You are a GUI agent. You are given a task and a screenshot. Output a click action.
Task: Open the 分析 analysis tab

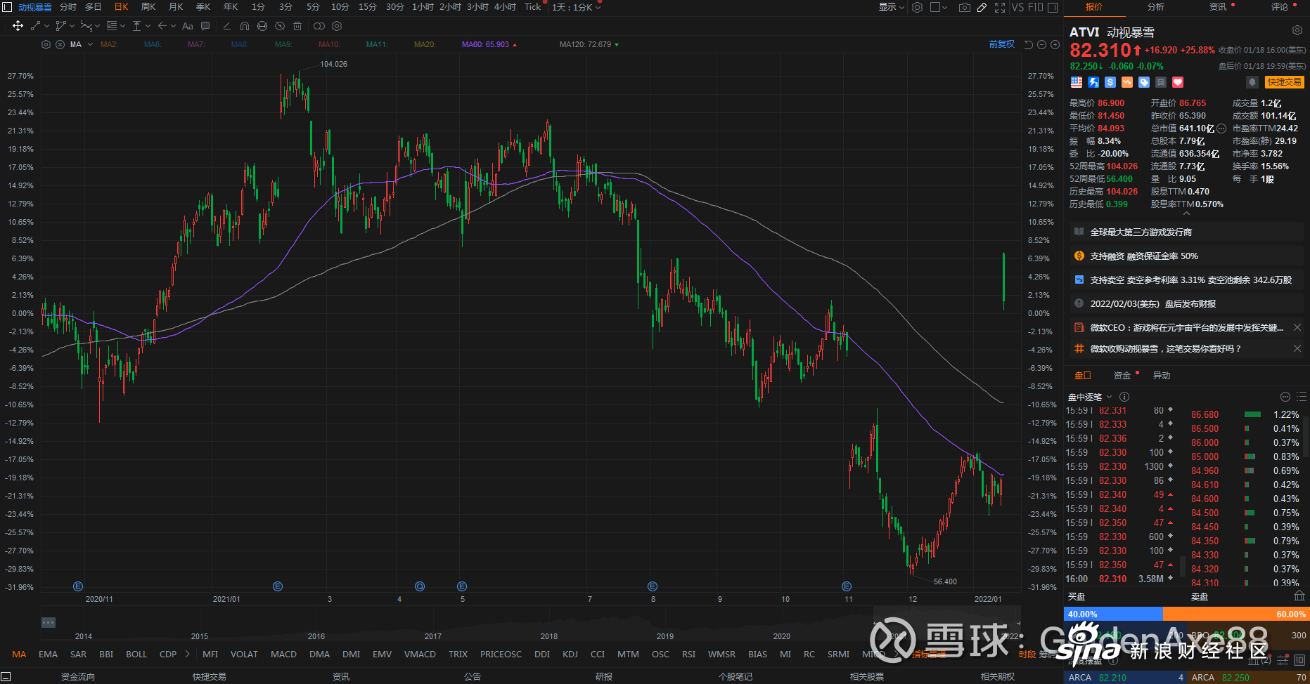(x=1156, y=7)
